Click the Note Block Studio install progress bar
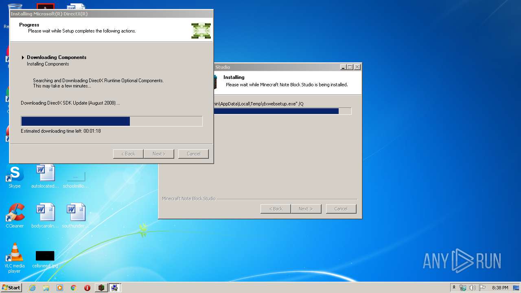This screenshot has width=521, height=293. click(282, 111)
